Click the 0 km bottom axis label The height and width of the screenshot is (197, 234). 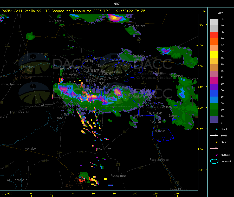31,193
